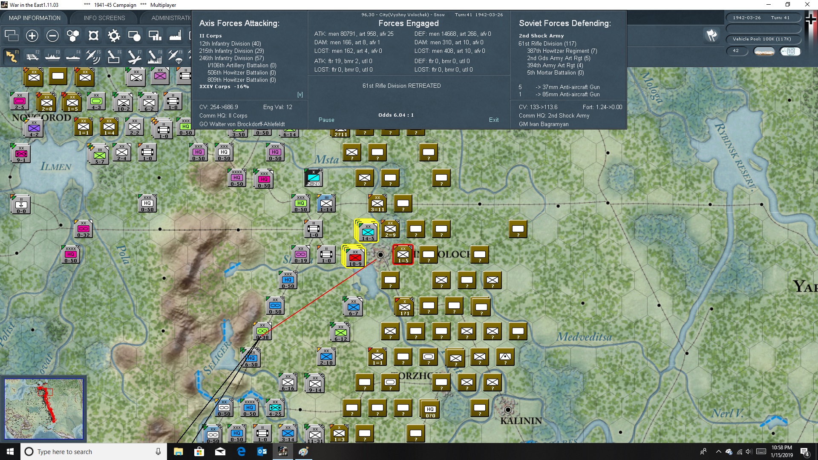Click the zoom out minus icon
This screenshot has width=818, height=460.
[52, 36]
